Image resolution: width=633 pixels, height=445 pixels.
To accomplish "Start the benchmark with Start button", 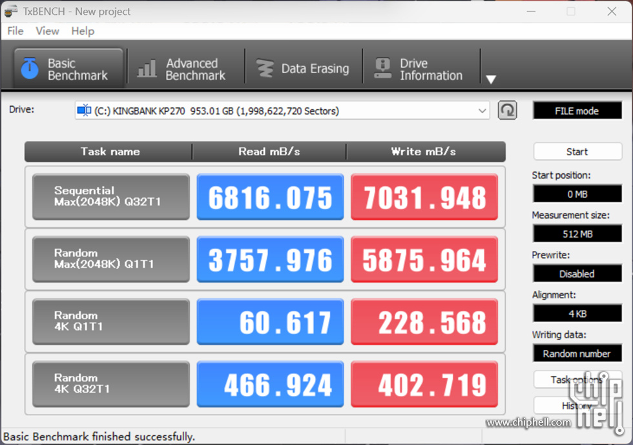I will pyautogui.click(x=577, y=151).
